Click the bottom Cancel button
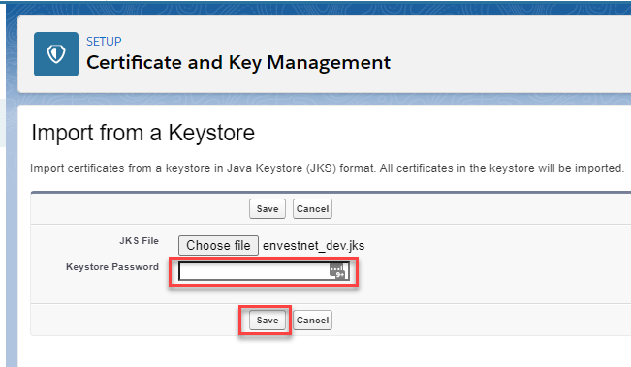 [312, 320]
